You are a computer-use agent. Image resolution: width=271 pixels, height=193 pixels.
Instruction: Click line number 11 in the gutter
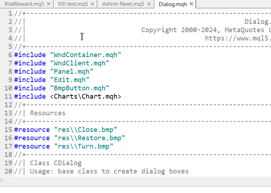(x=8, y=96)
